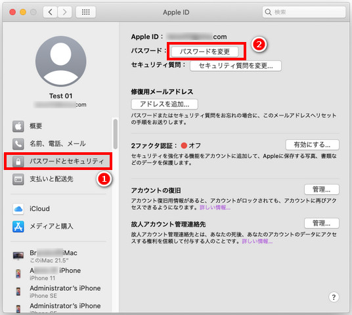Click the lock icon for パスワードとセキュリティ
352x315 pixels.
(x=18, y=161)
